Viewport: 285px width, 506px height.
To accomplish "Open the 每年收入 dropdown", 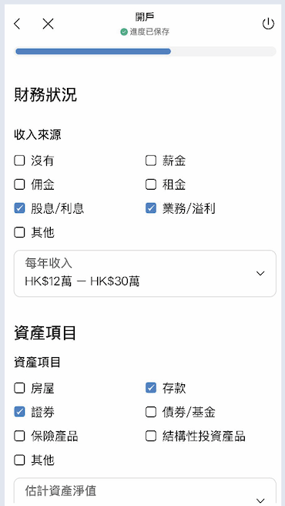I will (145, 273).
